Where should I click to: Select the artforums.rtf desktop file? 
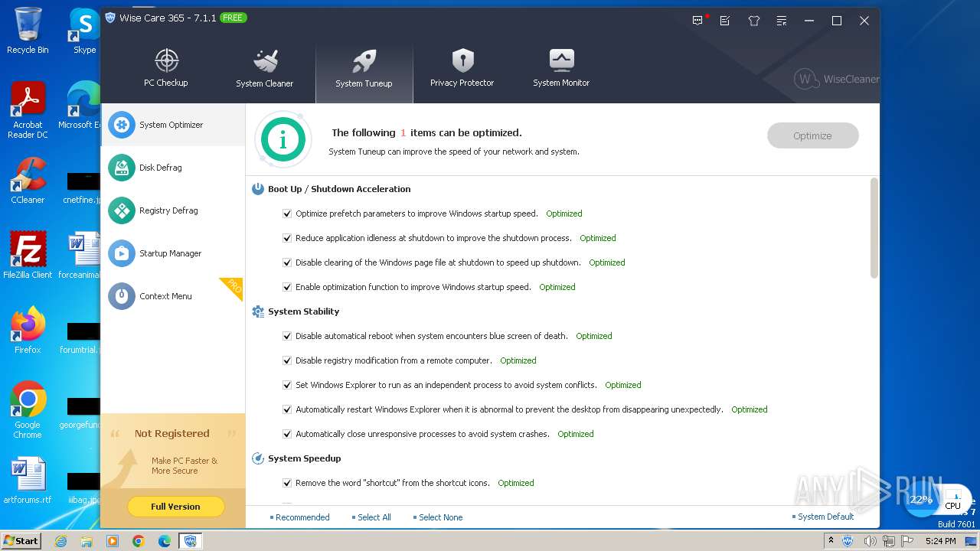(28, 481)
